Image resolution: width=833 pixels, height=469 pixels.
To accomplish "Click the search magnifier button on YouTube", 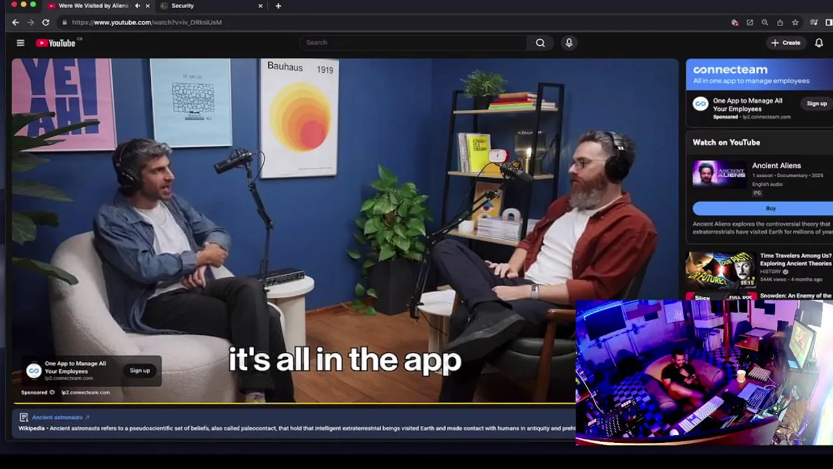I will 540,43.
